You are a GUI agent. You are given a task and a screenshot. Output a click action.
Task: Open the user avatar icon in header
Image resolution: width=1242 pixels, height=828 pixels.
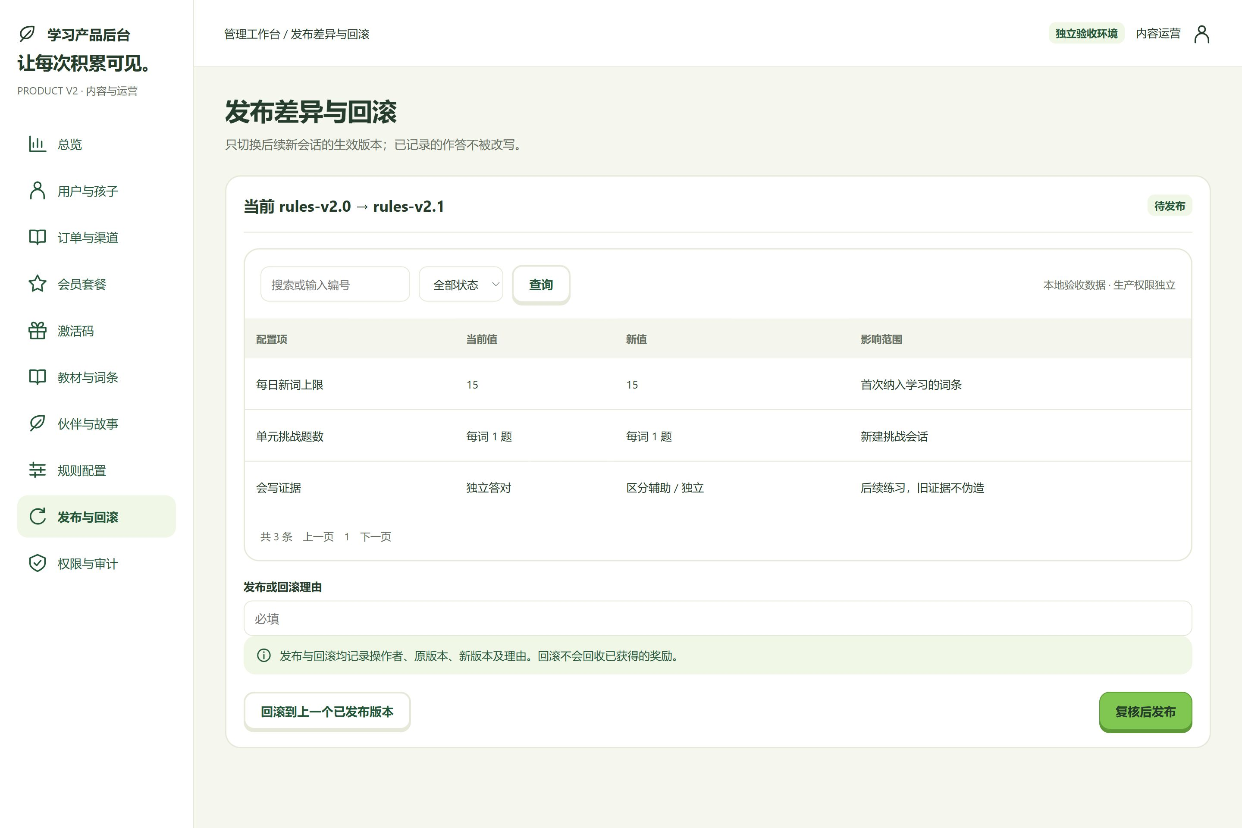pyautogui.click(x=1202, y=34)
